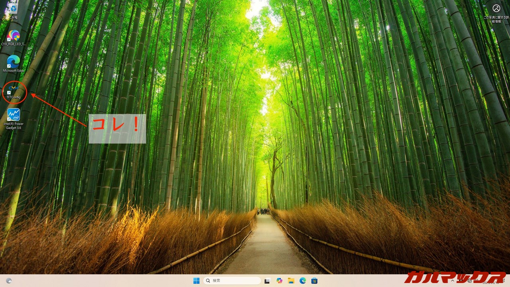Click the taskbar search box labeled 検索
Screen dimensions: 510x287
[x=232, y=281]
